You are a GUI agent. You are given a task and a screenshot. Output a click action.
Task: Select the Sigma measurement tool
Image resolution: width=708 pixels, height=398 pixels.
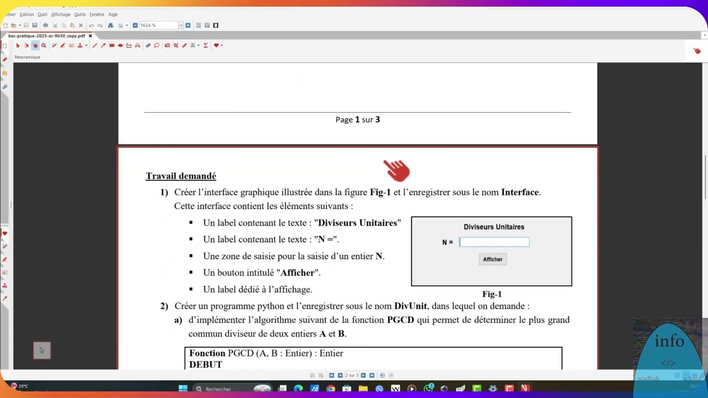(x=206, y=45)
